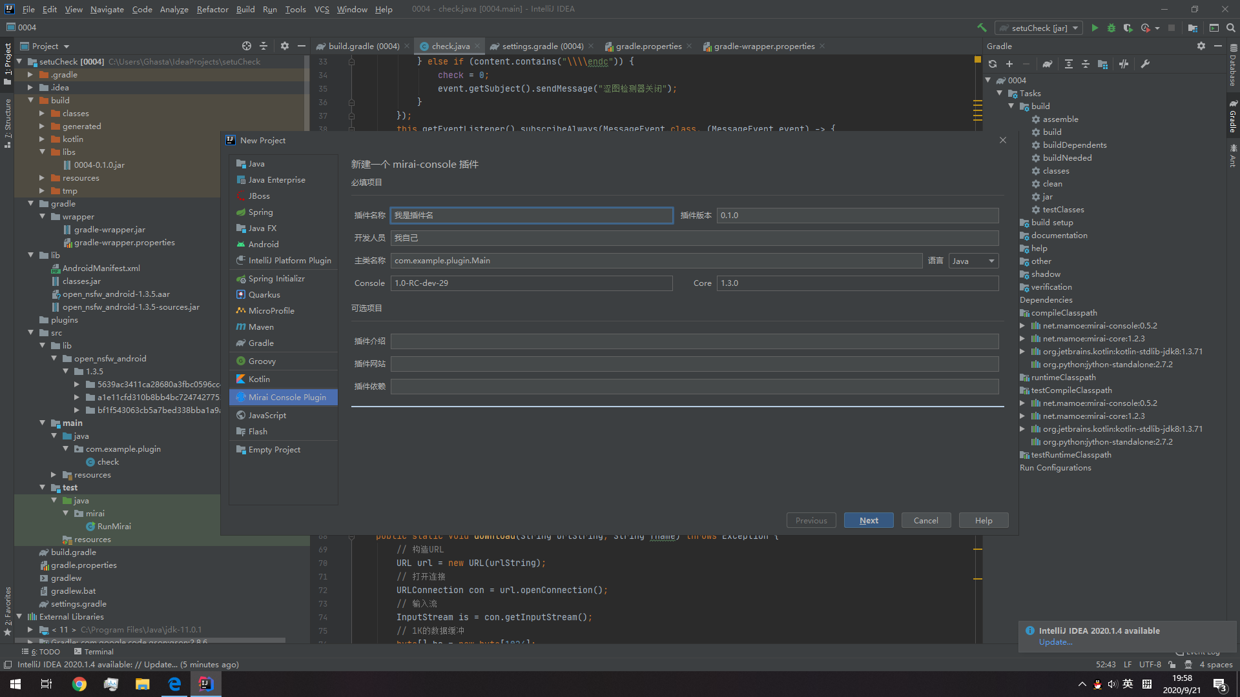
Task: Open Search Everywhere magnifier icon
Action: click(1231, 28)
